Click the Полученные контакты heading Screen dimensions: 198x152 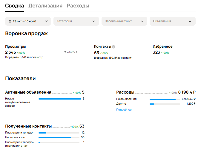pos(28,126)
